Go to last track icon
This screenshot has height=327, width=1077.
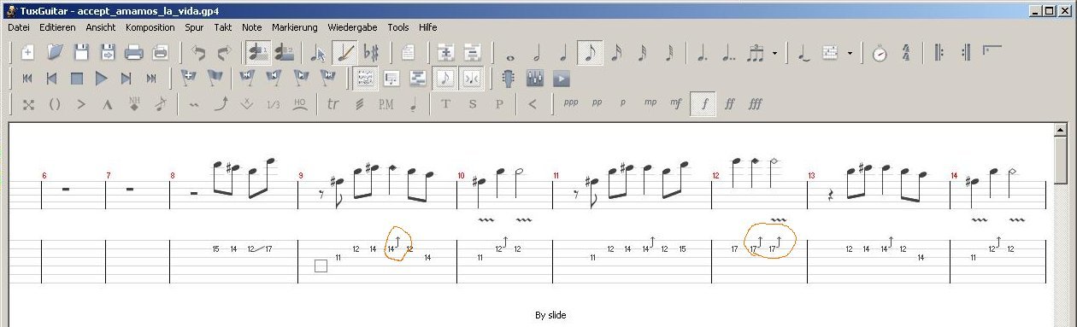click(151, 79)
